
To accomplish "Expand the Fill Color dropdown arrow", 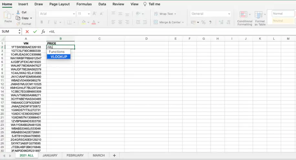I will (88, 22).
